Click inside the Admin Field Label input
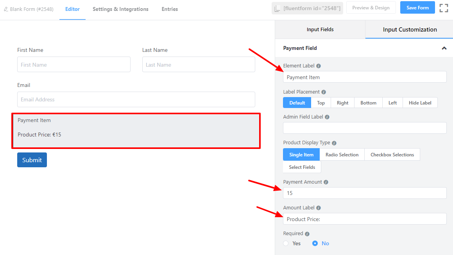Viewport: 453px width, 255px height. tap(364, 127)
